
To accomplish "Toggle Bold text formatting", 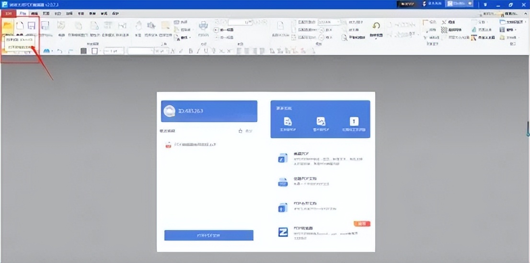I will 190,51.
